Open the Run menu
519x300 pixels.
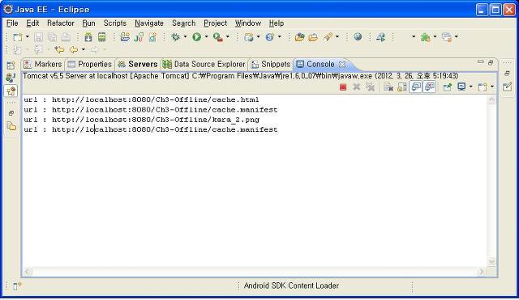pos(88,23)
